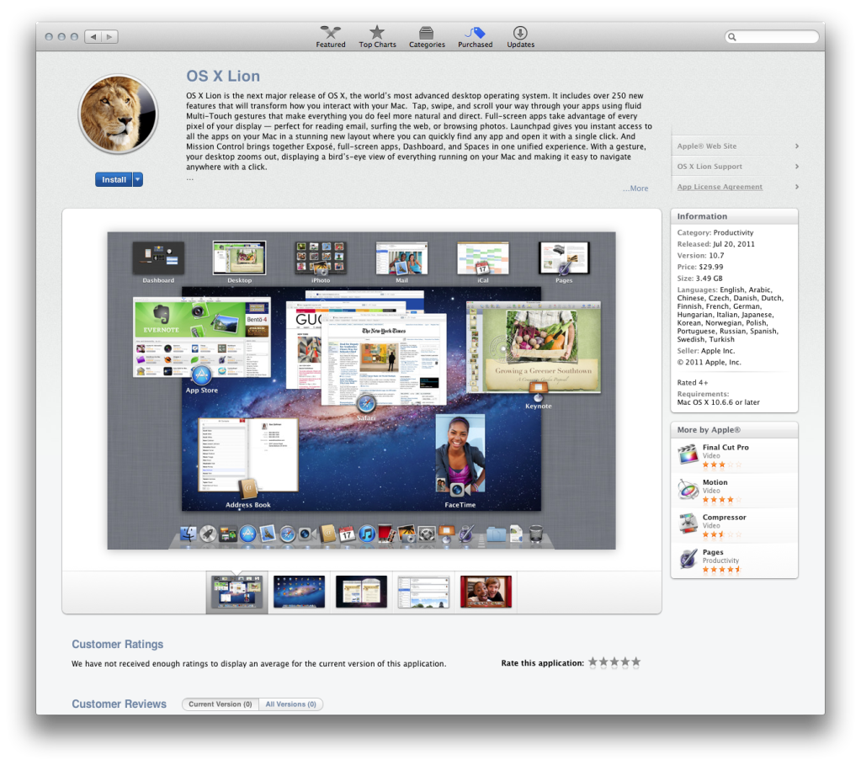This screenshot has width=861, height=765.
Task: Click the Compressor title text
Action: tap(725, 518)
